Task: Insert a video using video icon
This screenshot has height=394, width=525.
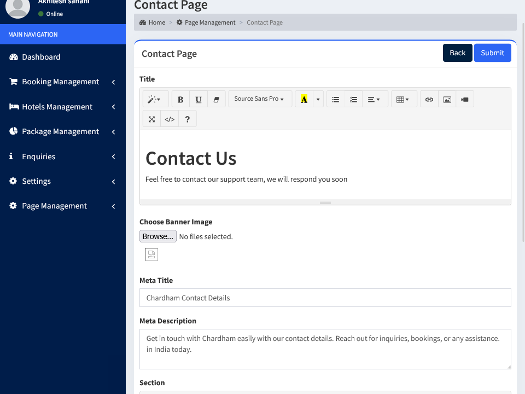Action: point(465,99)
